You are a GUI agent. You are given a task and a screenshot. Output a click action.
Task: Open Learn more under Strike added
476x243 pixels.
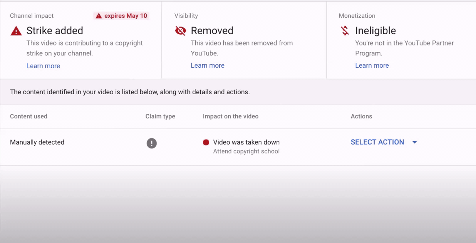pos(43,66)
